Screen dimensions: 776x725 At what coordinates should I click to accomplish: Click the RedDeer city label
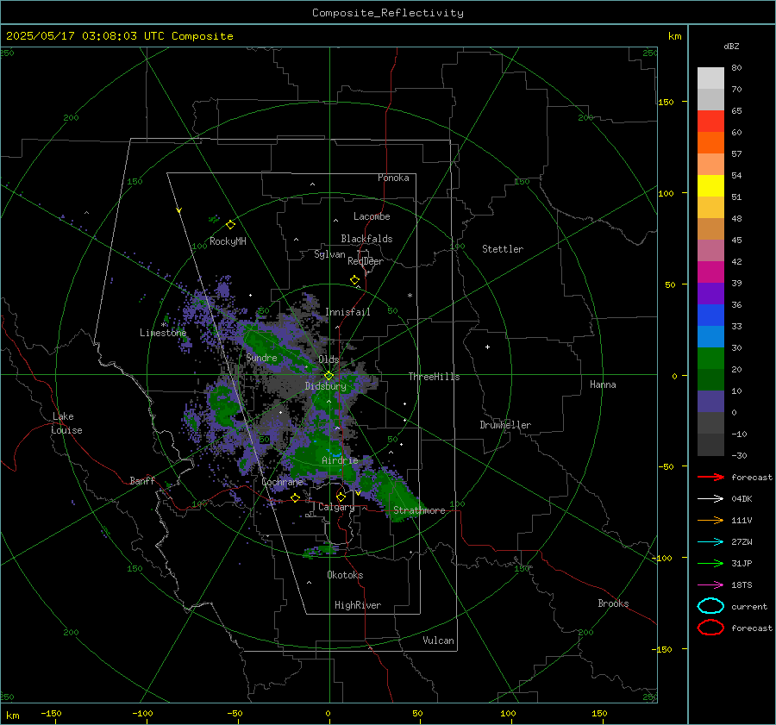[x=366, y=261]
